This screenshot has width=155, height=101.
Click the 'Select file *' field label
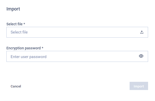coord(16,24)
